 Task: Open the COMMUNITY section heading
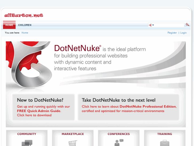pos(27,134)
